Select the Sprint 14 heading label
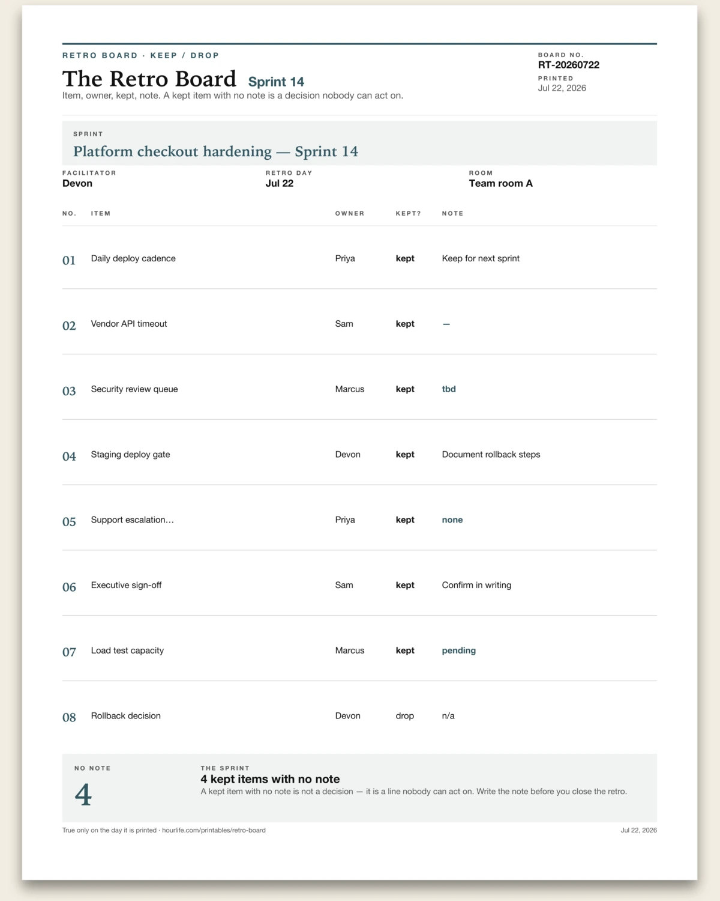This screenshot has width=720, height=901. [x=276, y=82]
